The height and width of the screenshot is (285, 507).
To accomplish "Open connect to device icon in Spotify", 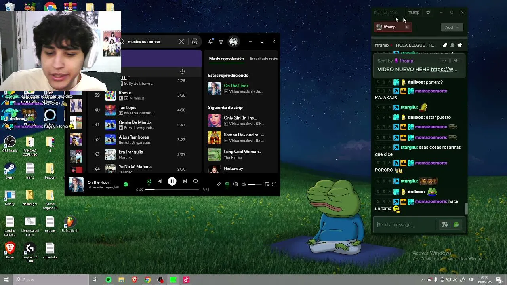I will pos(235,184).
